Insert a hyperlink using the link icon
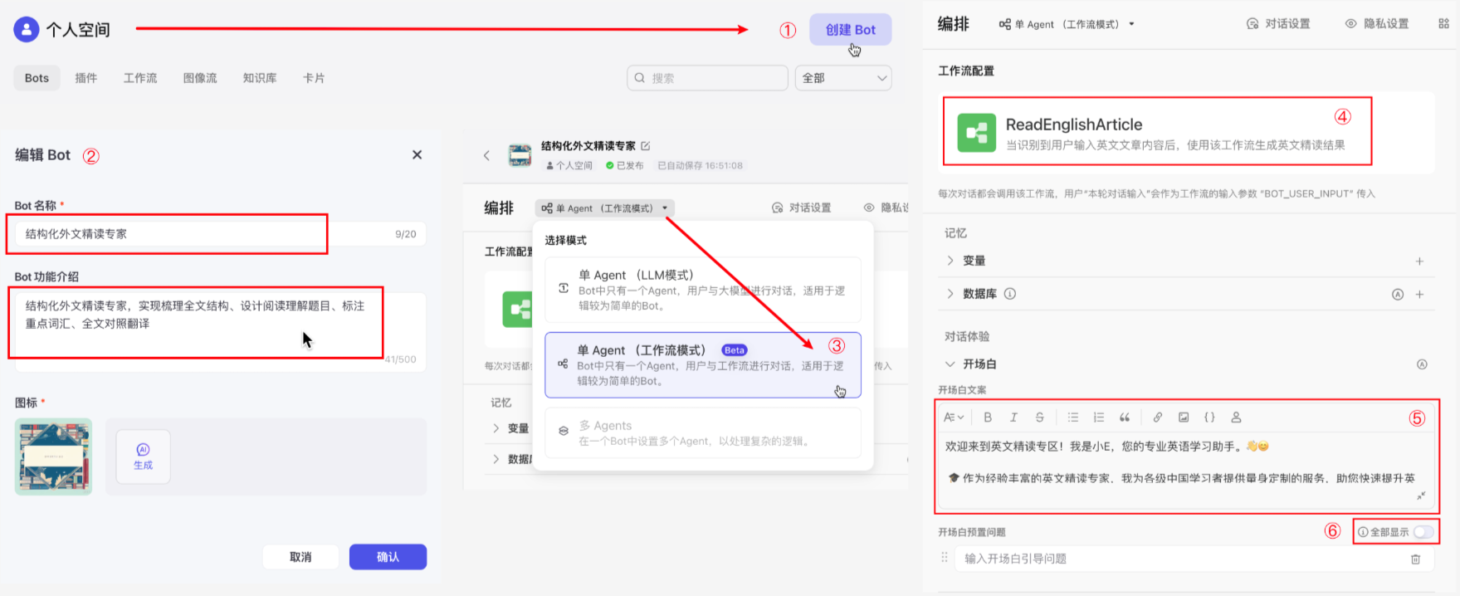 (x=1157, y=418)
